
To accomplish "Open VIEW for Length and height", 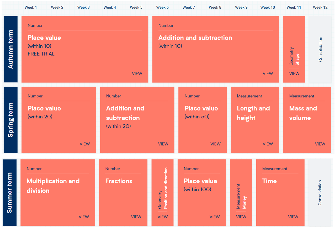I will 268,144.
